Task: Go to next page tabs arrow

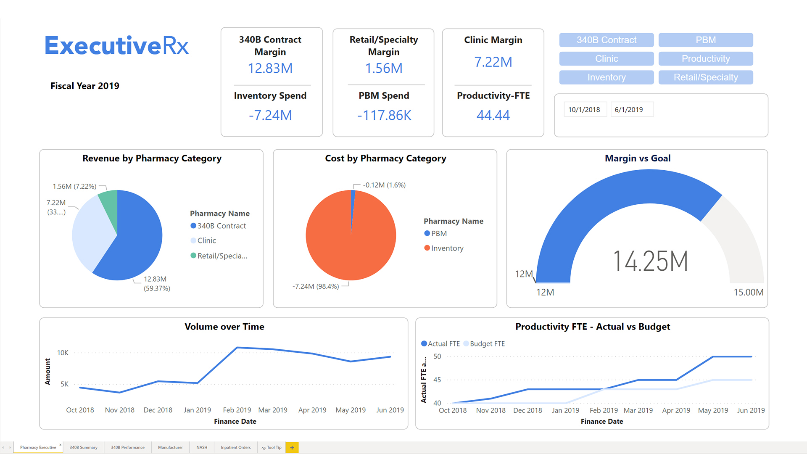Action: click(10, 448)
